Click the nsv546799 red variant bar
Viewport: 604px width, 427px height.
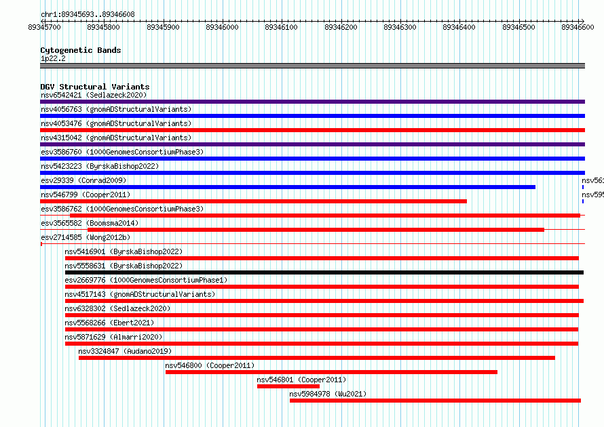[x=253, y=201]
